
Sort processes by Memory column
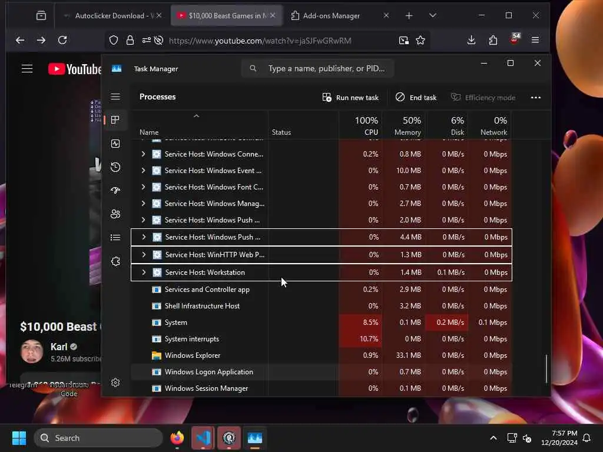coord(404,126)
